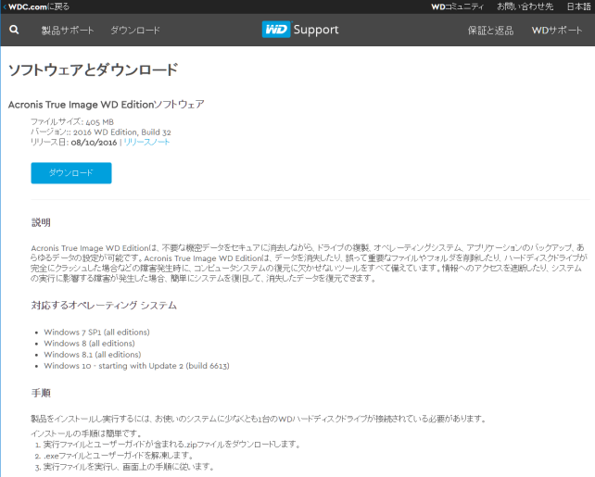595x477 pixels.
Task: Click the blue ダウンロード button
Action: 71,173
